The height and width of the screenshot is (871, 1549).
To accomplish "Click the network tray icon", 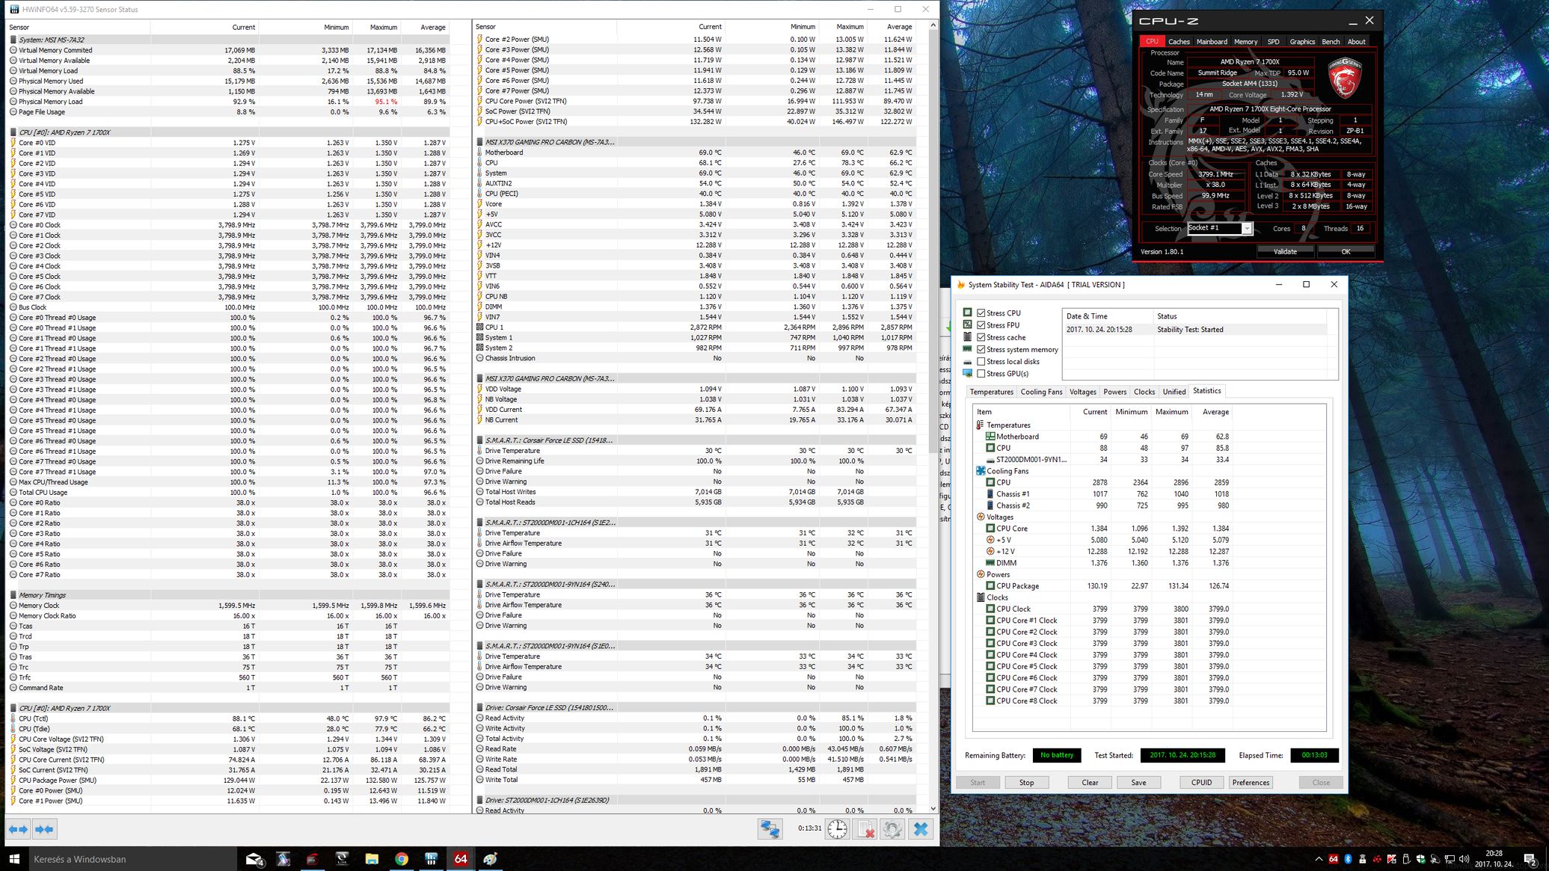I will [x=1450, y=859].
